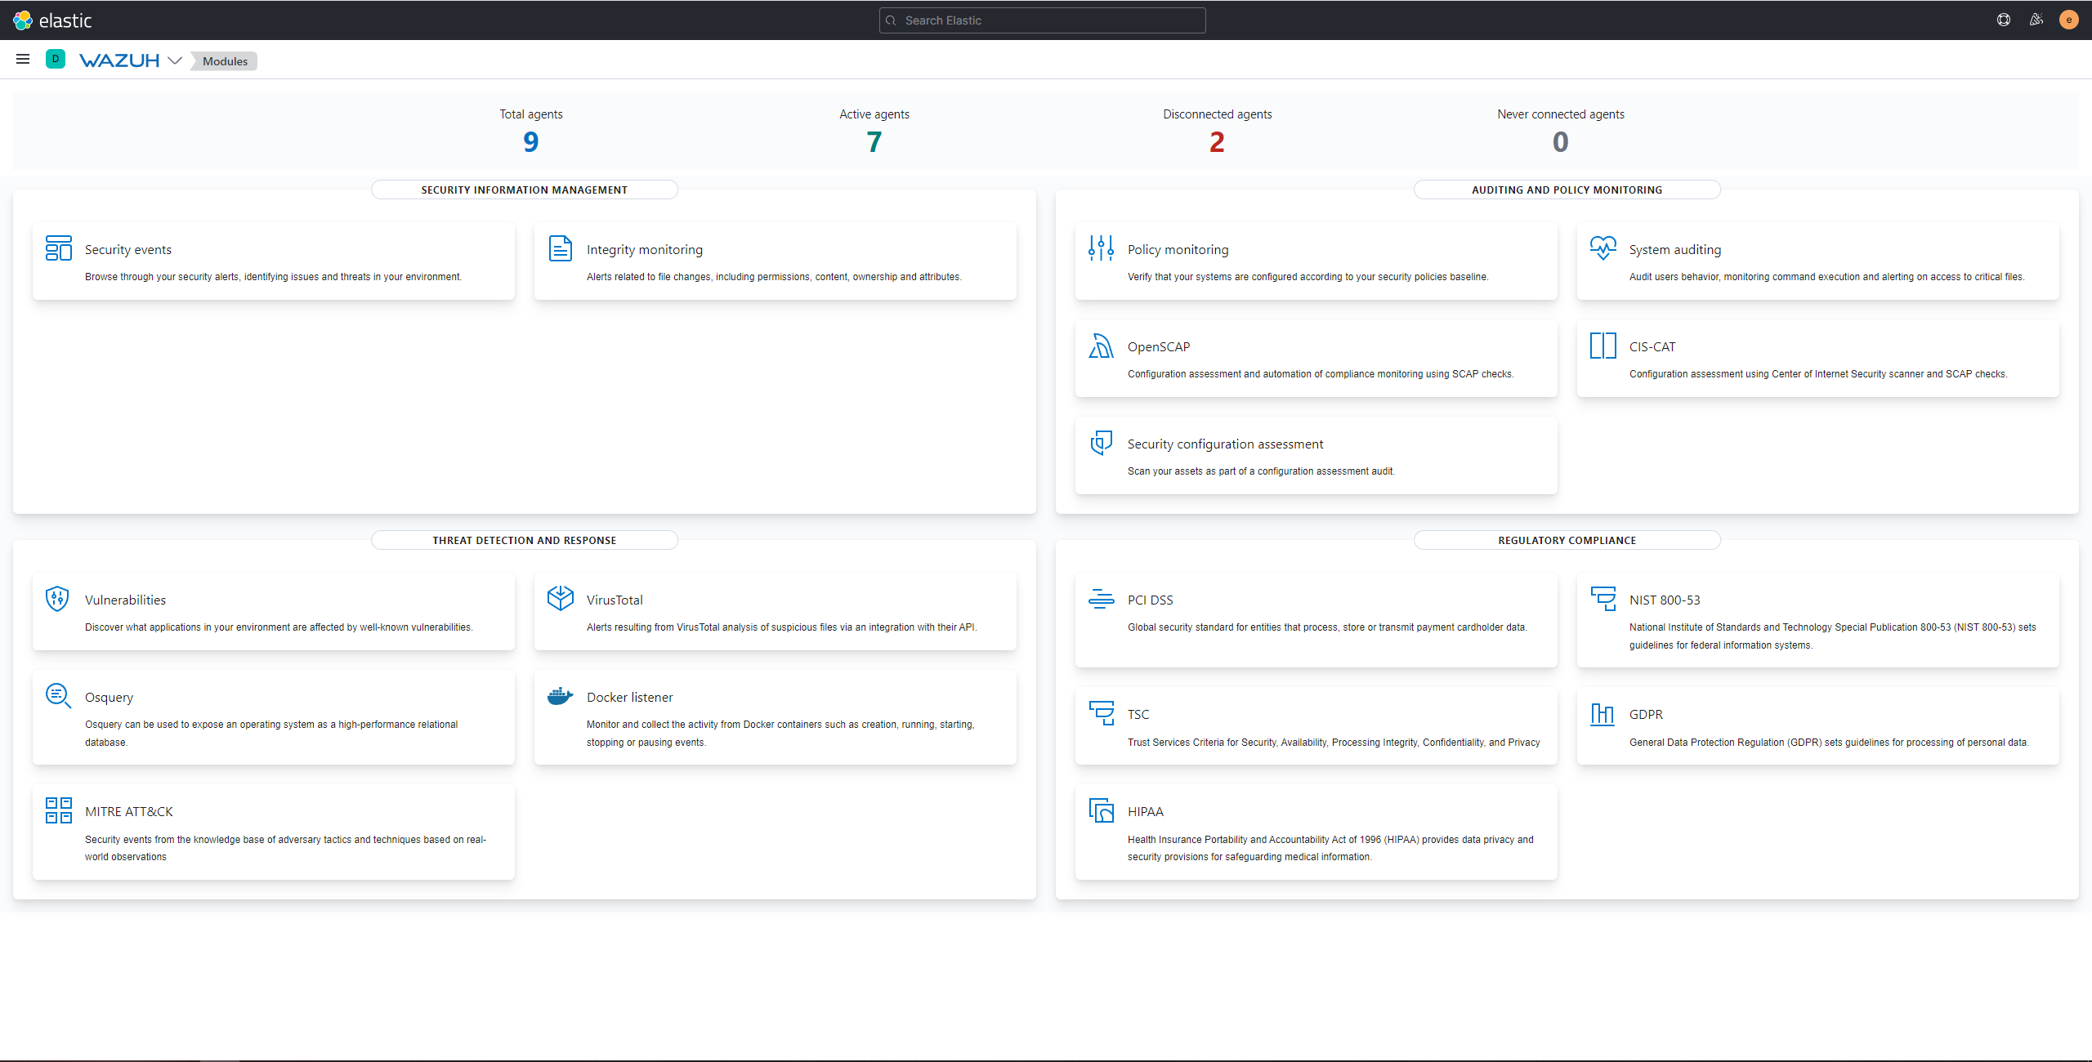This screenshot has width=2092, height=1062.
Task: Open the user avatar menu
Action: [2068, 20]
